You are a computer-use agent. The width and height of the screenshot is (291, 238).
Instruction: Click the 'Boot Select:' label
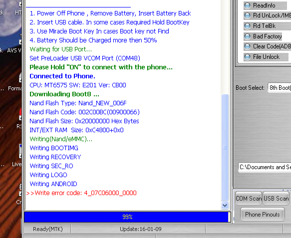click(x=250, y=88)
